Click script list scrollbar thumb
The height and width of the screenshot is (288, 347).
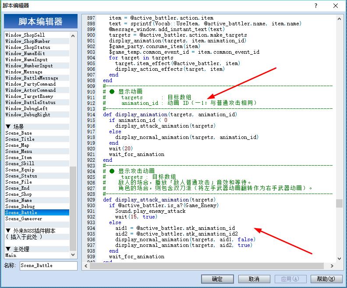(73, 208)
